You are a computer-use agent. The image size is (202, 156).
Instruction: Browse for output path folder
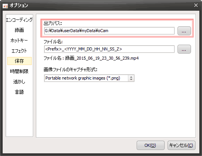(x=184, y=31)
